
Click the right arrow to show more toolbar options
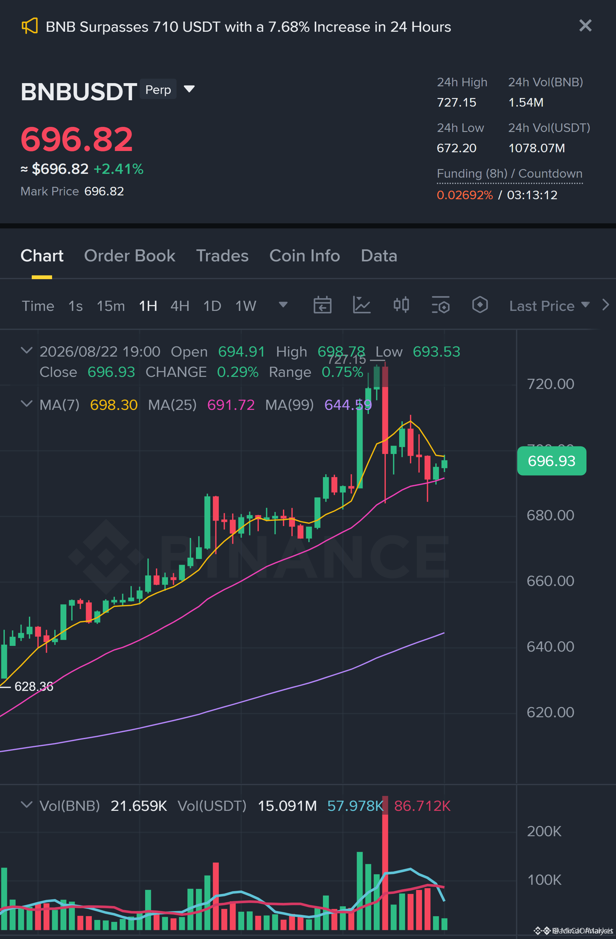605,305
